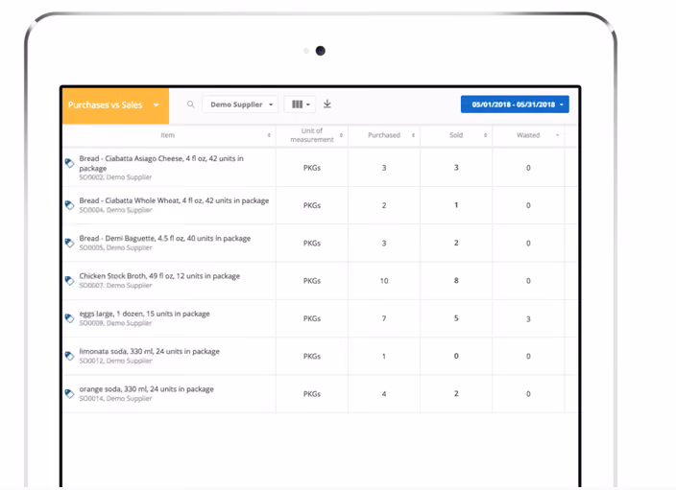
Task: Click Purchased value 1 for limonata soda
Action: tap(384, 357)
